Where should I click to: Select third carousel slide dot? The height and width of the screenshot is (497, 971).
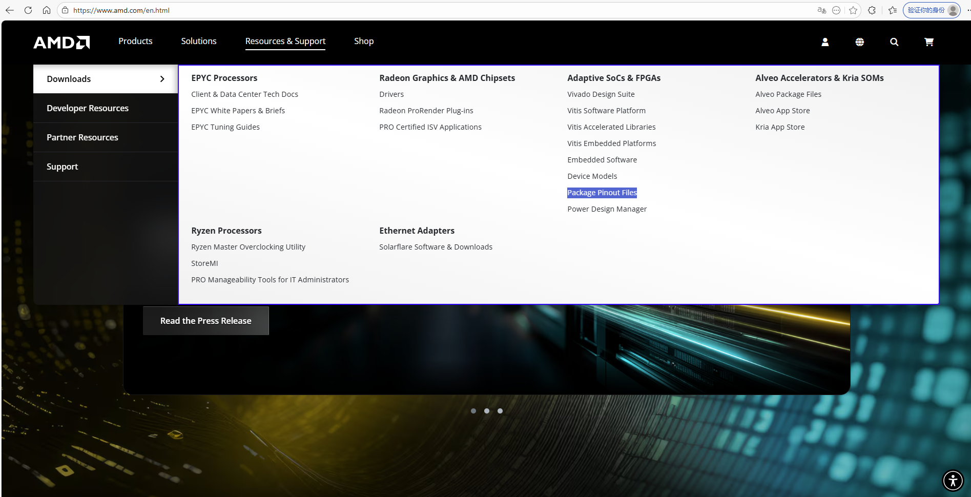pos(500,411)
